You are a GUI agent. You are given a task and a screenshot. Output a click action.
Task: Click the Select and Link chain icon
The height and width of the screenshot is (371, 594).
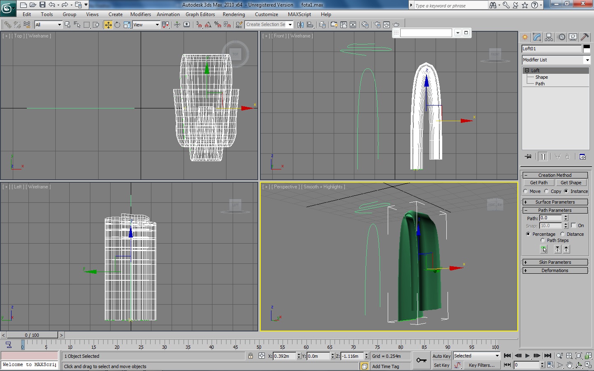7,25
